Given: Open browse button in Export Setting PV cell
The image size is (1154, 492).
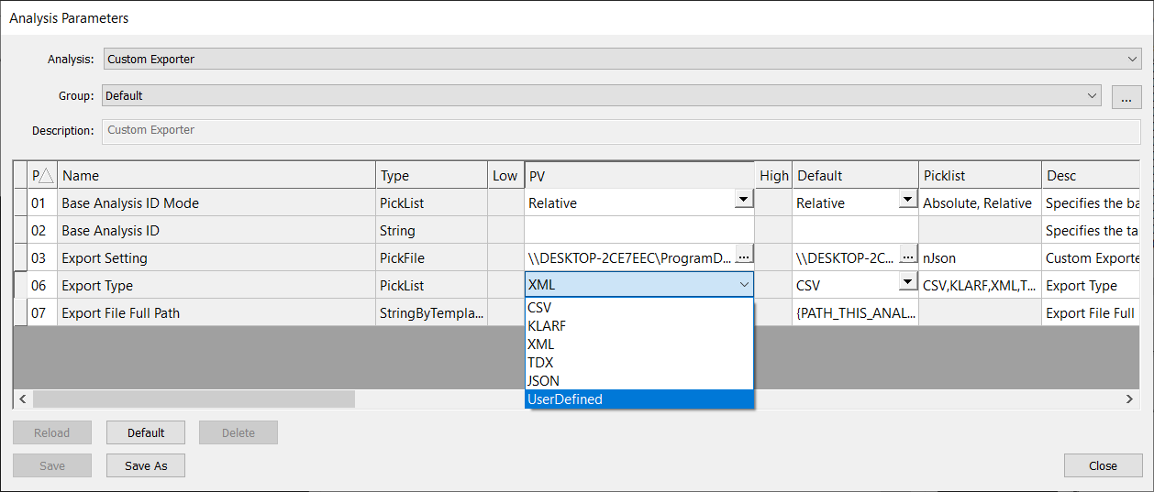Looking at the screenshot, I should point(744,256).
